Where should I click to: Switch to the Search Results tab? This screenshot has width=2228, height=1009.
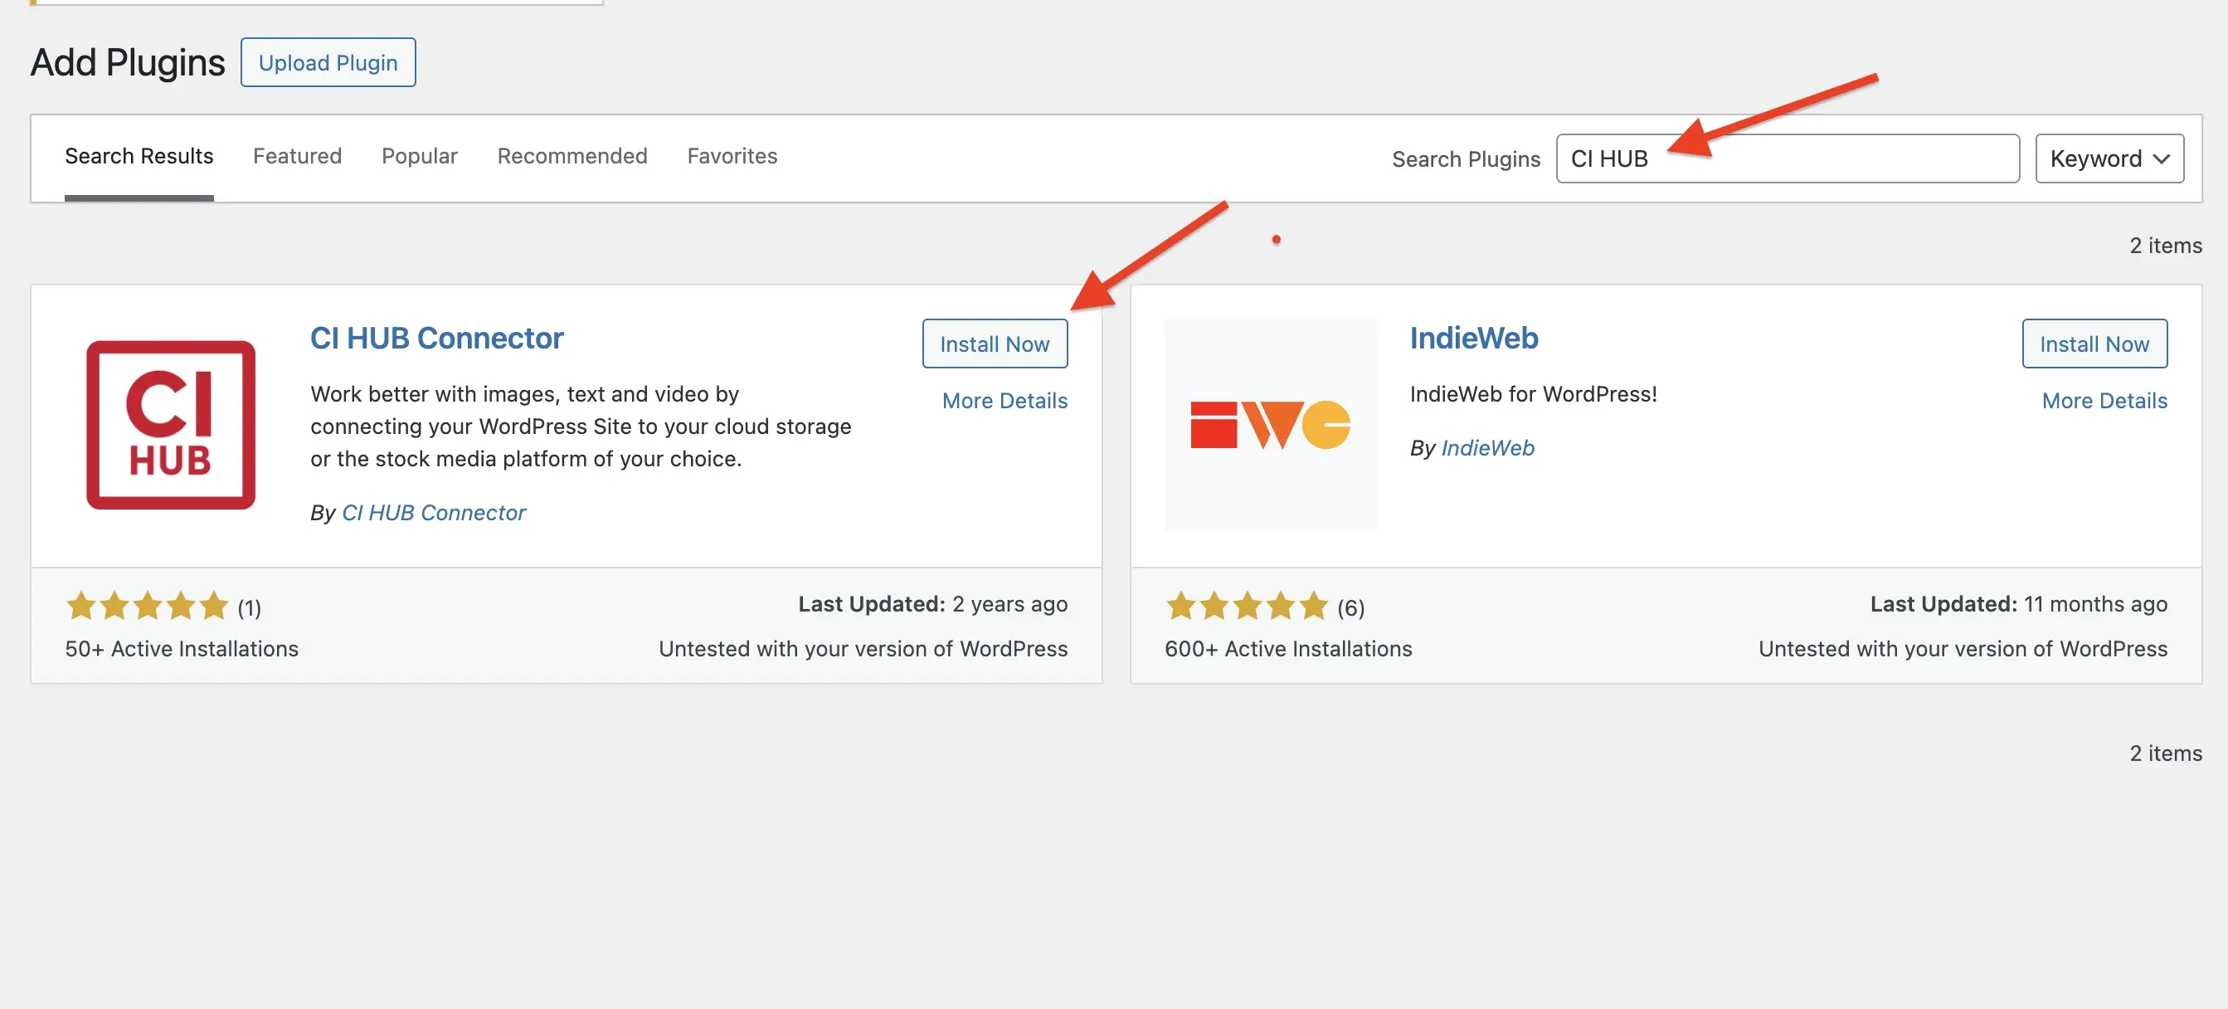point(139,156)
